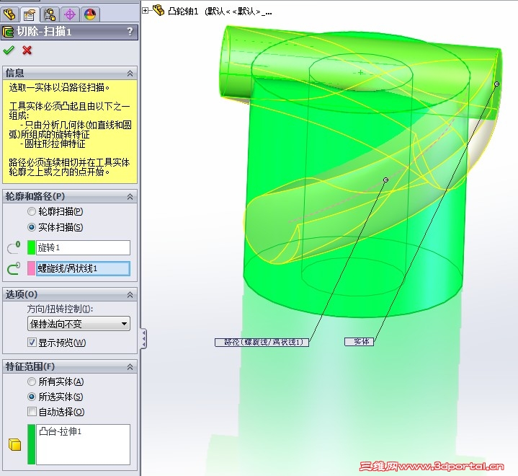Click the 切除-扫描1 feature icon in the title
This screenshot has height=476, width=518.
(8, 32)
